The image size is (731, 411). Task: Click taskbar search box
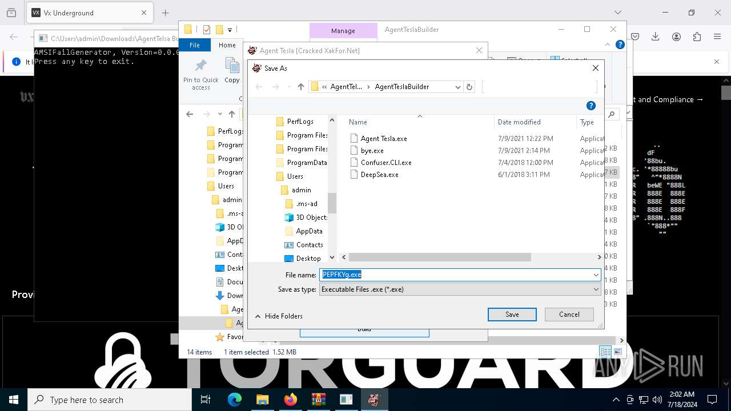click(110, 400)
